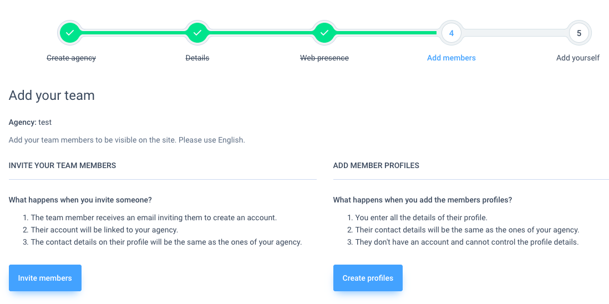Click the ADD MEMBER PROFILES heading

pos(376,165)
